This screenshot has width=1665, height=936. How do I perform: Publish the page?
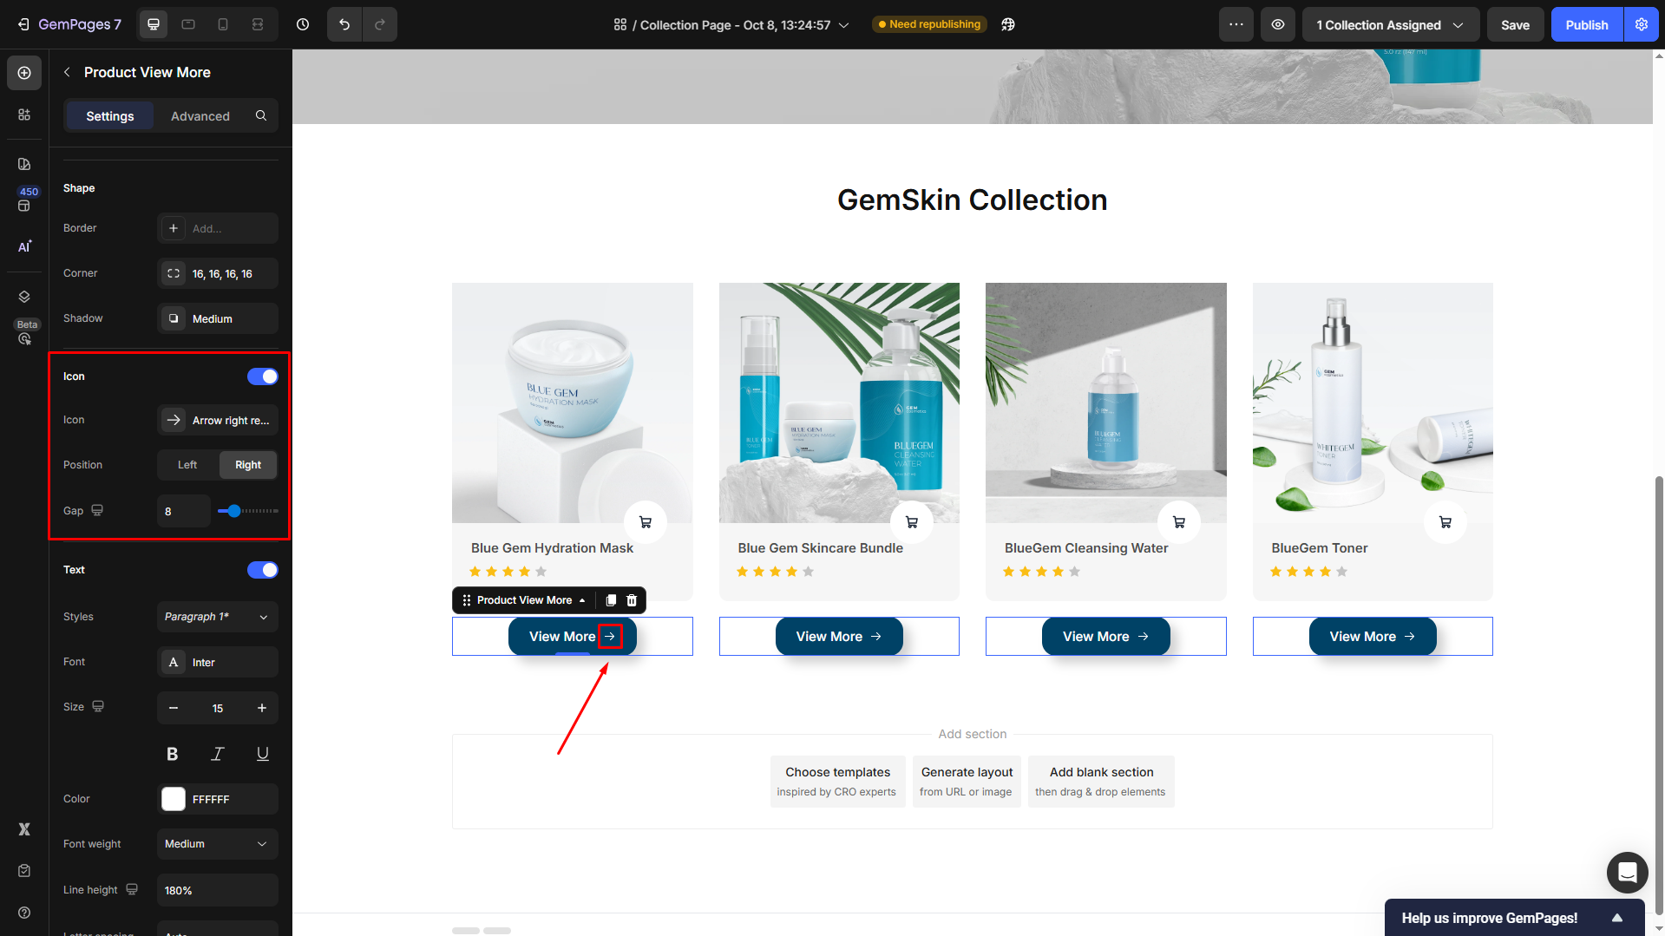1587,24
